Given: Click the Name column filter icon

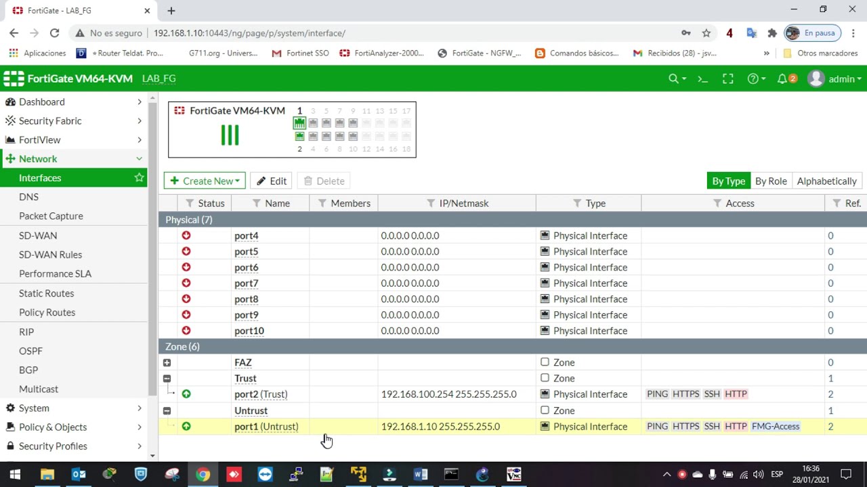Looking at the screenshot, I should (257, 203).
